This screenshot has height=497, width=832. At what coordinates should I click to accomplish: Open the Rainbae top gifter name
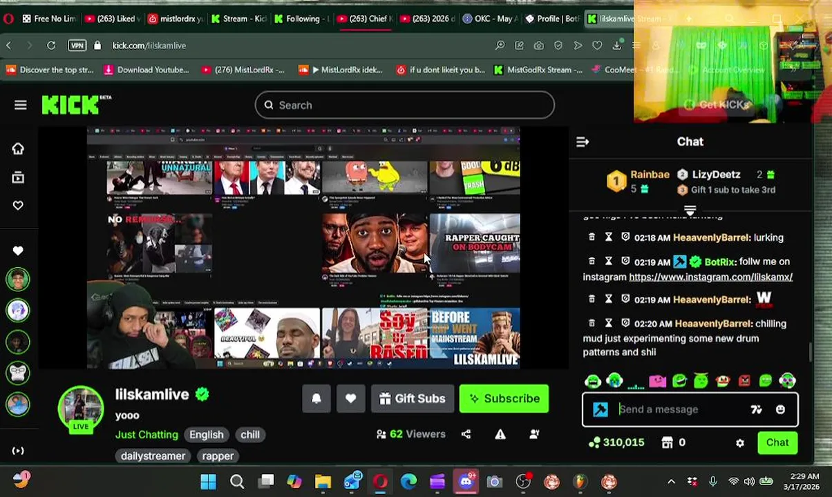point(650,175)
